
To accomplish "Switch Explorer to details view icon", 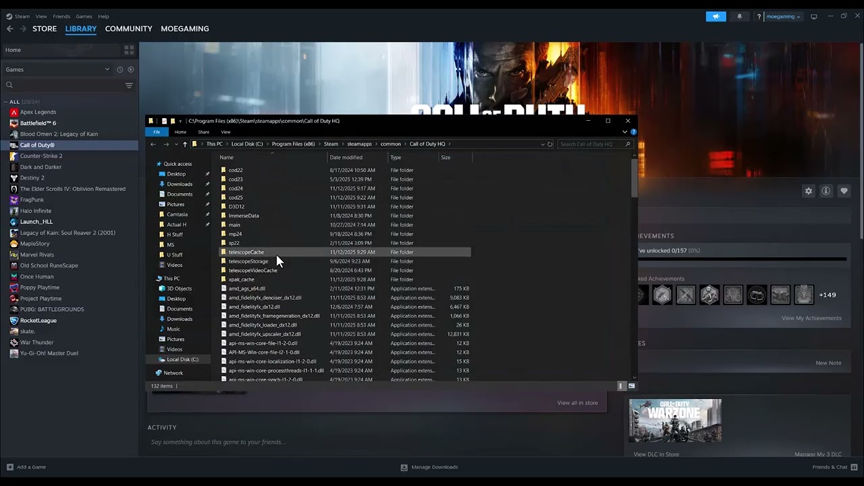I will (x=621, y=386).
